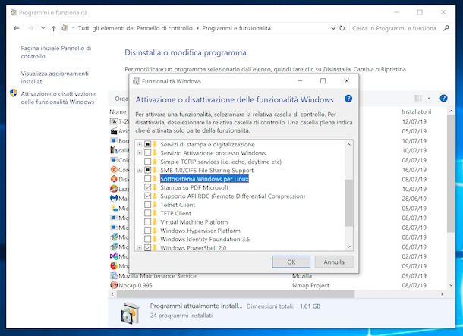Click the 7-Zip program icon in the list
Image resolution: width=463 pixels, height=336 pixels.
point(114,121)
